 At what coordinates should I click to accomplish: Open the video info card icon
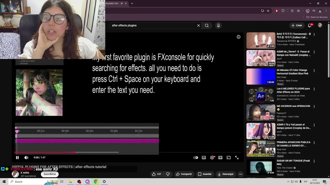(238, 37)
